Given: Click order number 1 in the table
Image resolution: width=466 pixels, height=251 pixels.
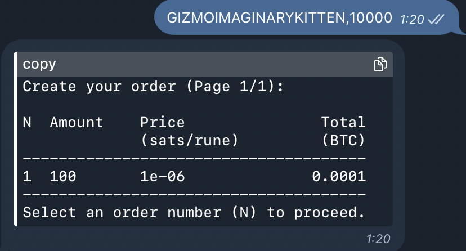Looking at the screenshot, I should pos(27,177).
